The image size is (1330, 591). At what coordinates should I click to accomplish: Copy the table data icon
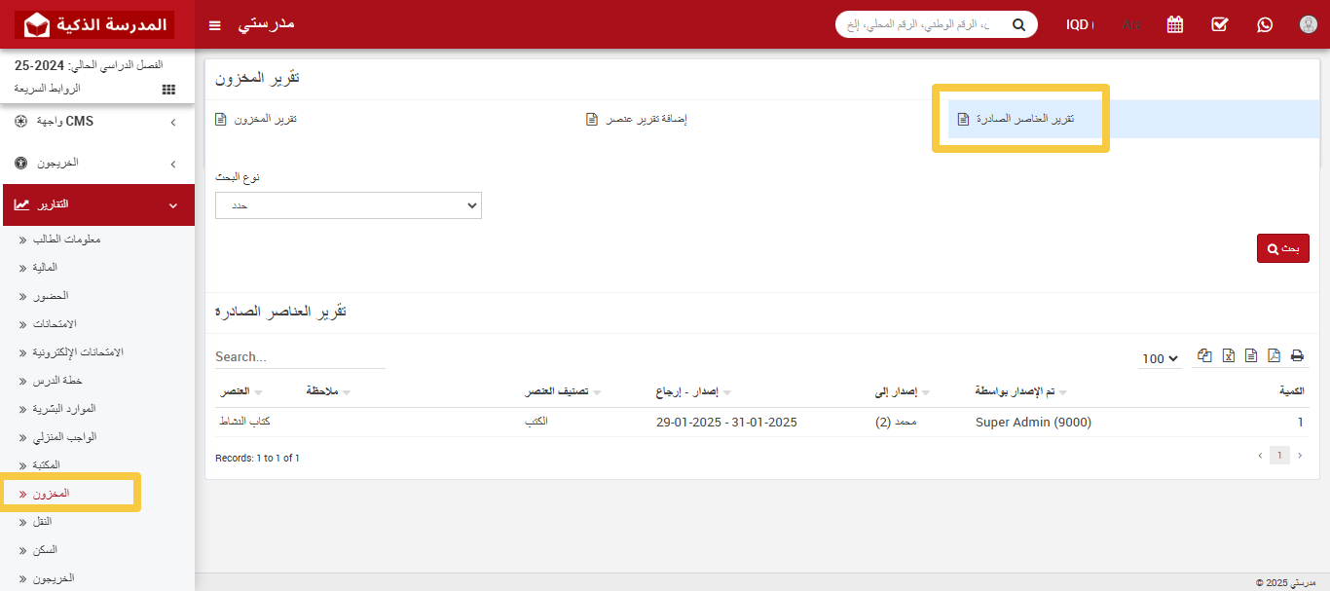pyautogui.click(x=1205, y=355)
